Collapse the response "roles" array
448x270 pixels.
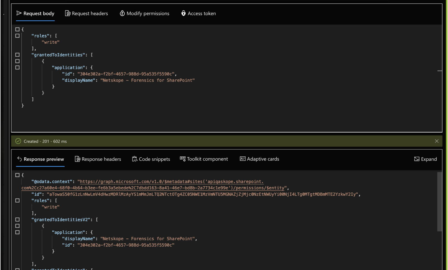[x=17, y=201]
